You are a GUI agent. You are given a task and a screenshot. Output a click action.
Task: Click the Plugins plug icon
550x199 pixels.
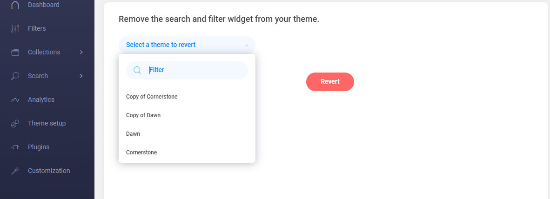(15, 147)
